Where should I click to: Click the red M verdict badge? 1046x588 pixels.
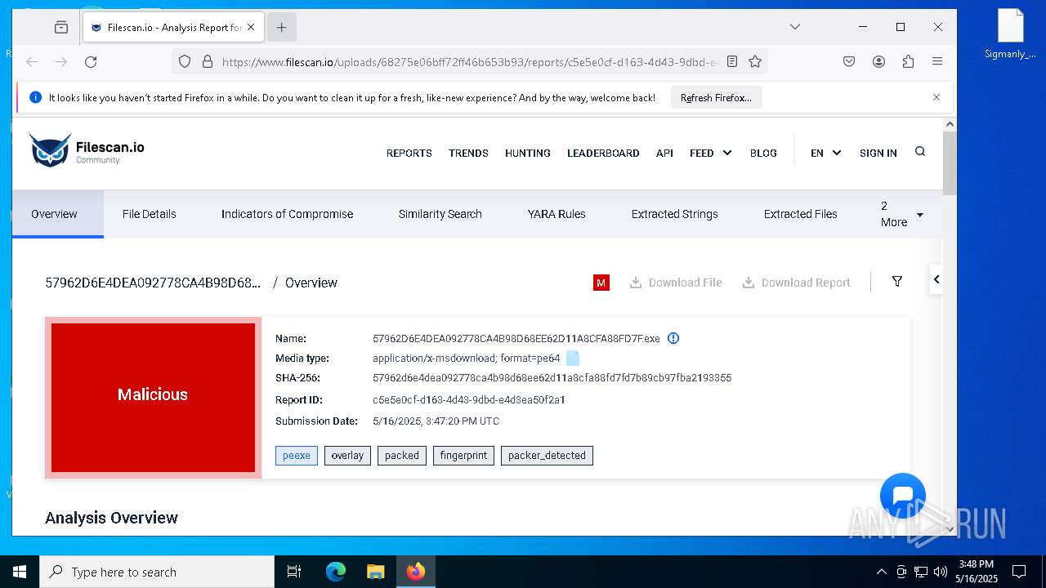pyautogui.click(x=601, y=283)
